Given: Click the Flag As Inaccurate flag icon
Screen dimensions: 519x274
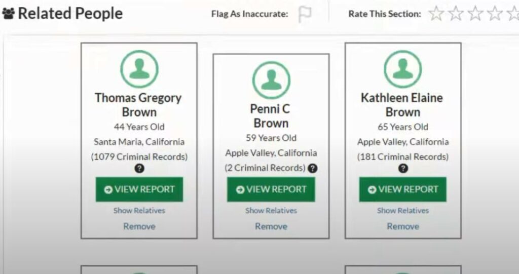Looking at the screenshot, I should [305, 15].
